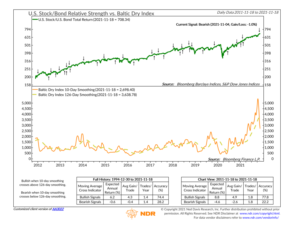
Task: Click the Full History table header
Action: click(122, 179)
